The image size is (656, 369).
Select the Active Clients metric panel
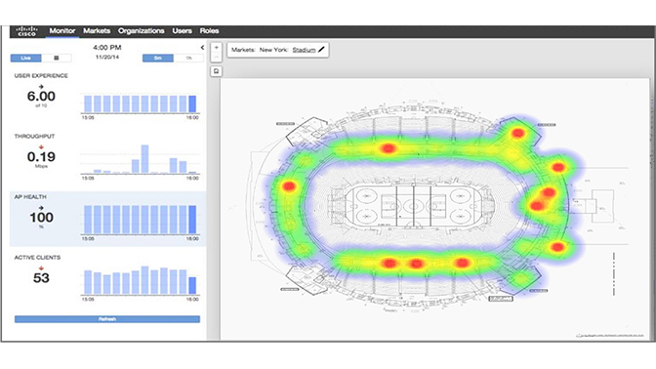(107, 278)
